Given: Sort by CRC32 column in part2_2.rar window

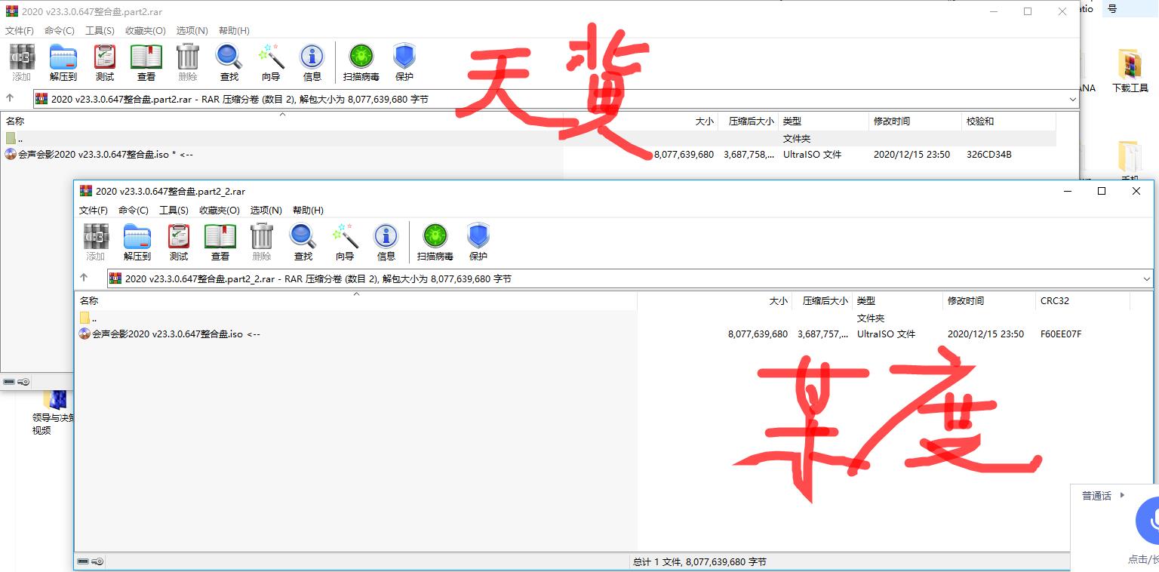Looking at the screenshot, I should pyautogui.click(x=1083, y=300).
